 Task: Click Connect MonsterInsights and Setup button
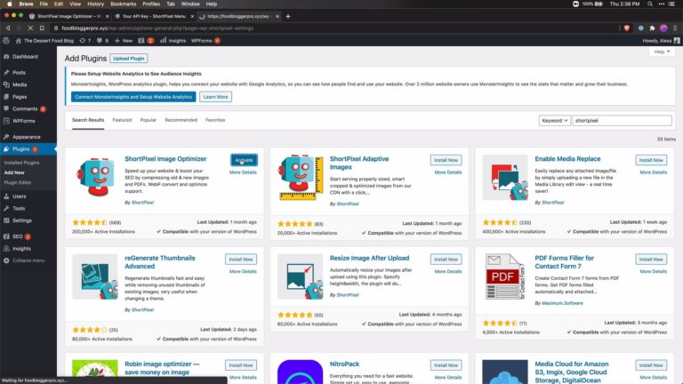(x=133, y=97)
